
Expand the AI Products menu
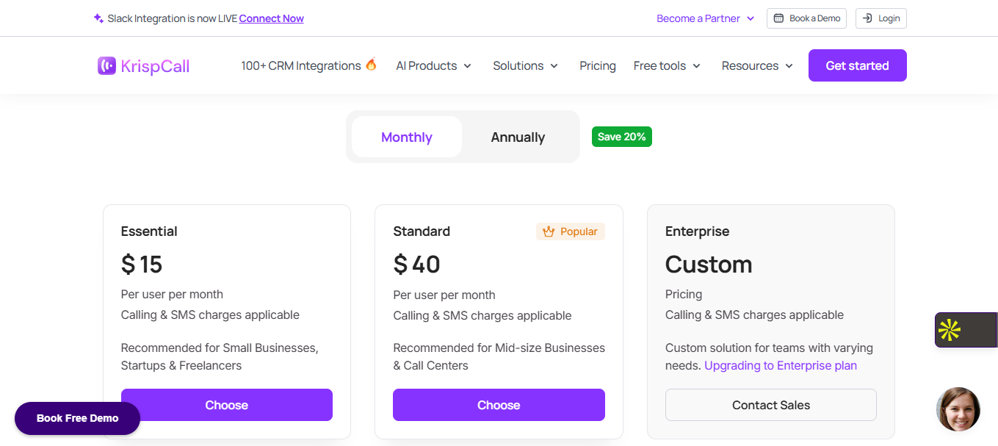click(434, 66)
